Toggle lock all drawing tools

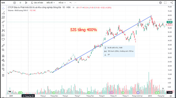(x=3, y=65)
